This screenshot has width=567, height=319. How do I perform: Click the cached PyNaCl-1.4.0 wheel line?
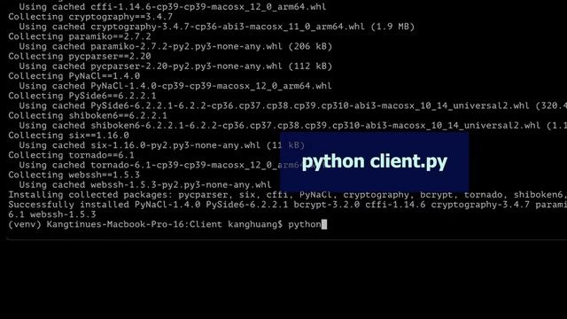175,86
